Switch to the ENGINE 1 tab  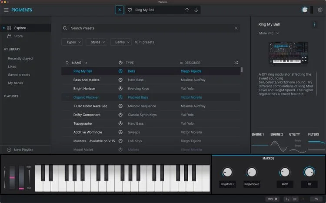(258, 134)
